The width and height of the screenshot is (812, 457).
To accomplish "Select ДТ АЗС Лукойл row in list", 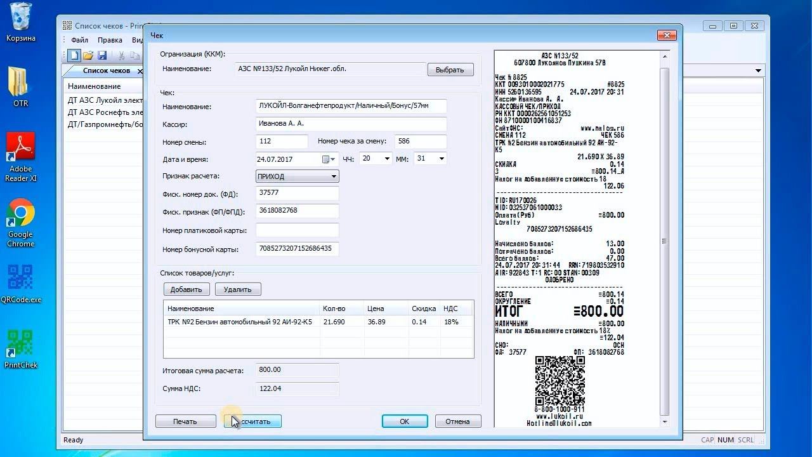I will coord(105,100).
